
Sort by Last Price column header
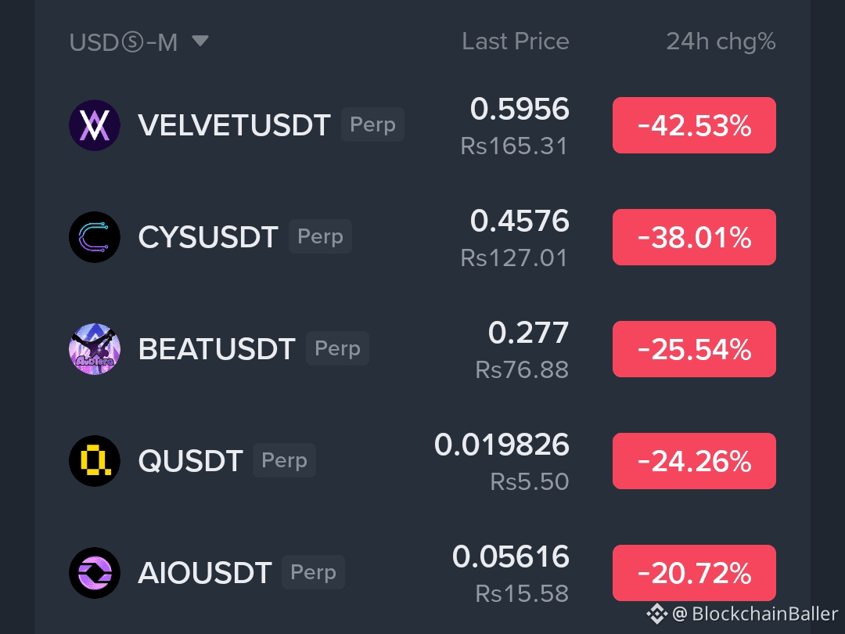click(x=515, y=41)
